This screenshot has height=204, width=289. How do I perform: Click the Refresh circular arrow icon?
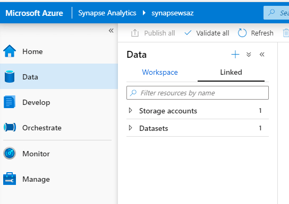pos(242,33)
